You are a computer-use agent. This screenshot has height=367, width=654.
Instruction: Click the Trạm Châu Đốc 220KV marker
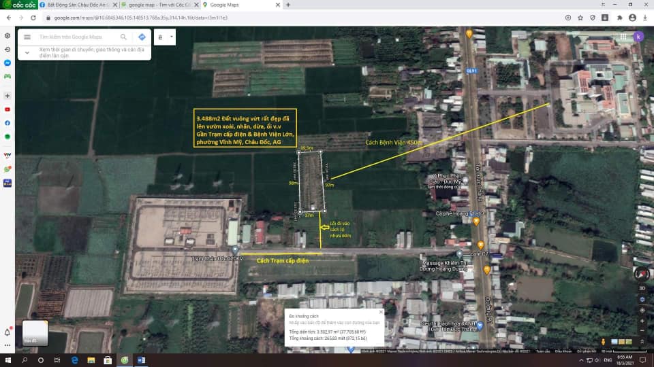point(235,249)
